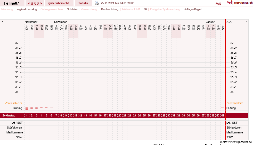Viewport: 253px width, 145px height.
Task: Click the date header 1. Sa Januar
Action: [x=208, y=27]
